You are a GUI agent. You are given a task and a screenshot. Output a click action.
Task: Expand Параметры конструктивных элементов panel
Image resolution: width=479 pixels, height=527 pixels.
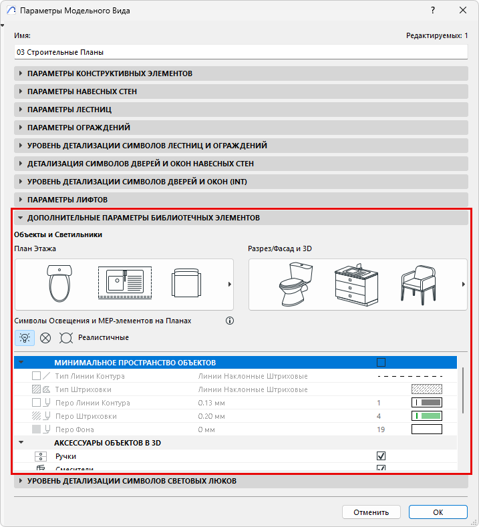241,73
